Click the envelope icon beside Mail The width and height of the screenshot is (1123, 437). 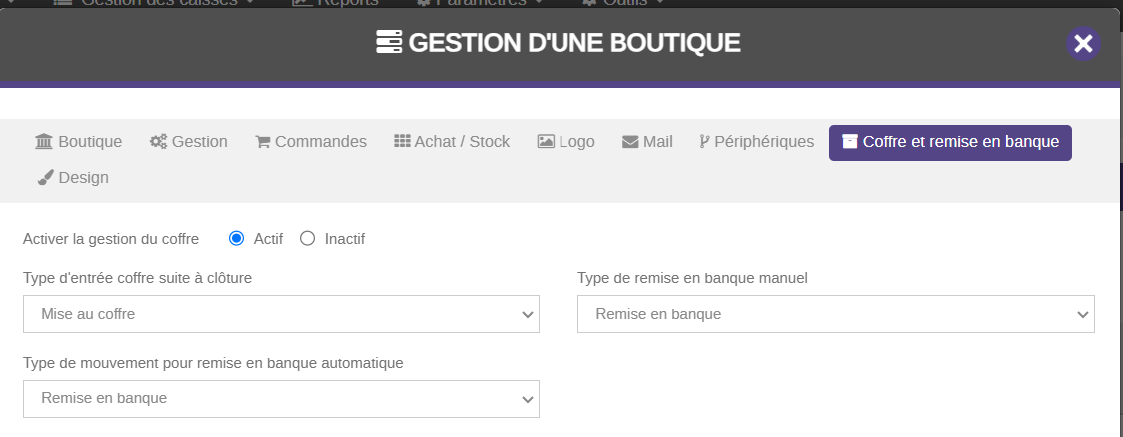tap(630, 142)
